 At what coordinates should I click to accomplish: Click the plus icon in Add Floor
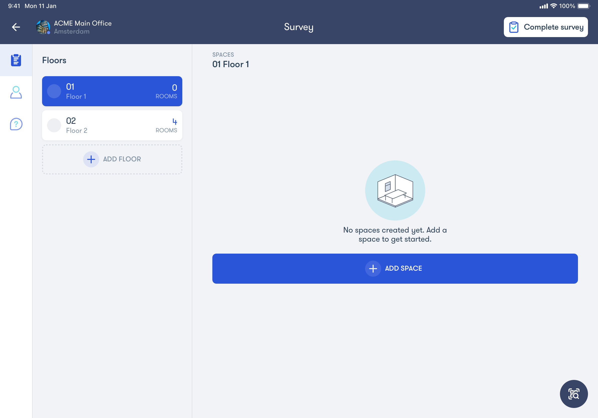coord(91,159)
